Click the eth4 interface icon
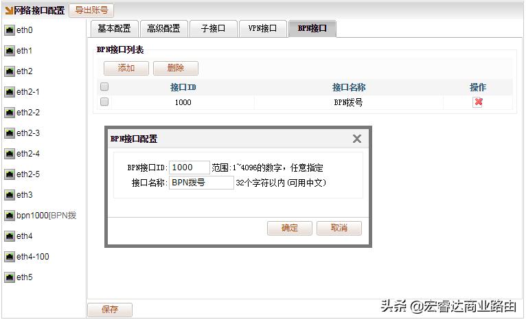Image resolution: width=526 pixels, height=322 pixels. [x=10, y=236]
